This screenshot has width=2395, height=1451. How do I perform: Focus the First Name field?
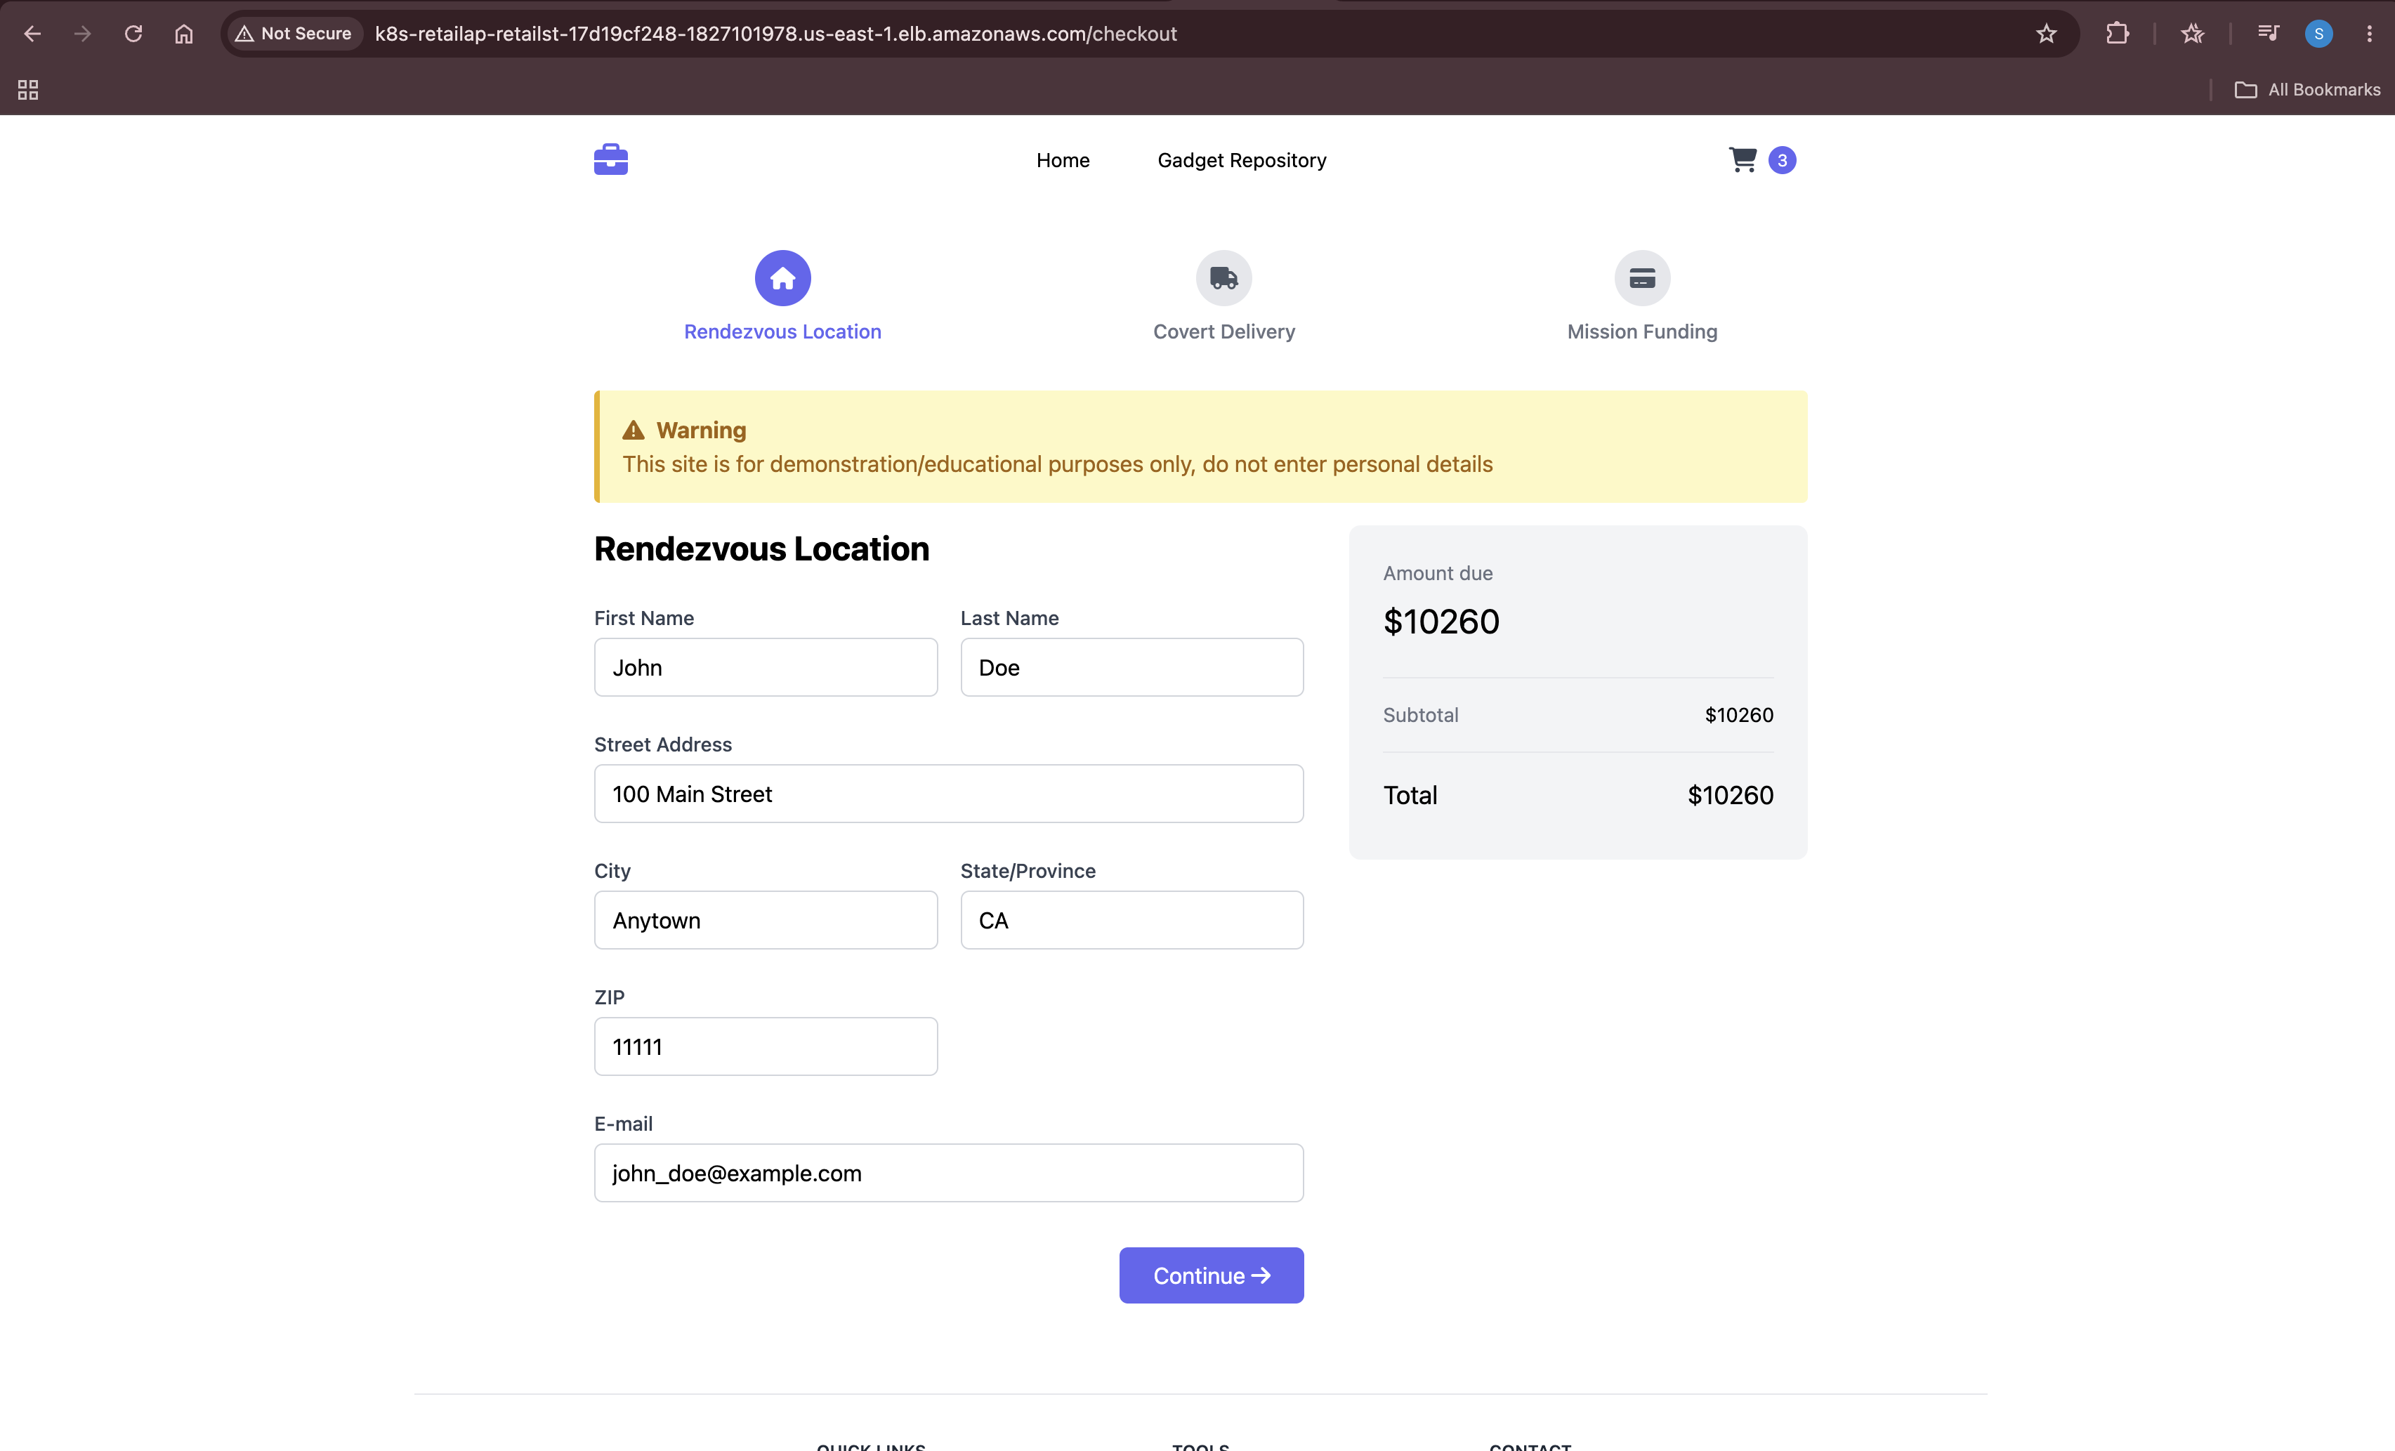[766, 667]
